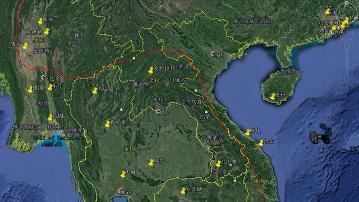This screenshot has width=359, height=202.
Task: Click the 川圹省 province label
Action: (x=177, y=80)
